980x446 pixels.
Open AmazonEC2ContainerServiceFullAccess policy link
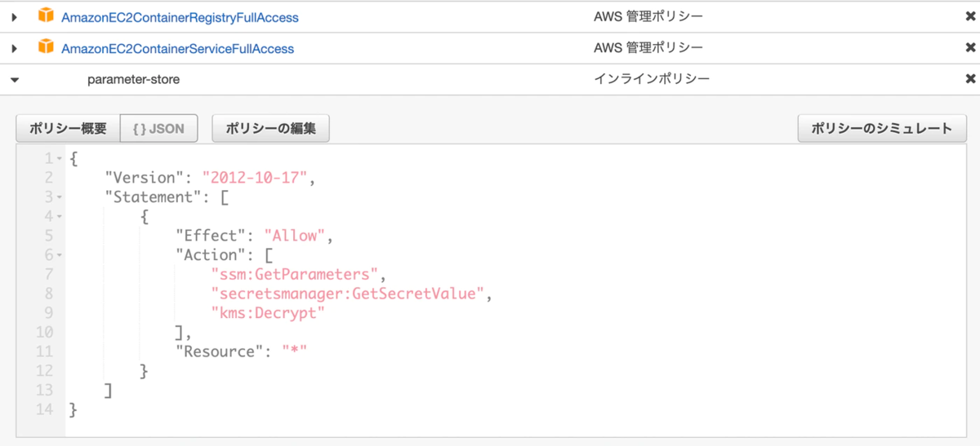pos(178,48)
